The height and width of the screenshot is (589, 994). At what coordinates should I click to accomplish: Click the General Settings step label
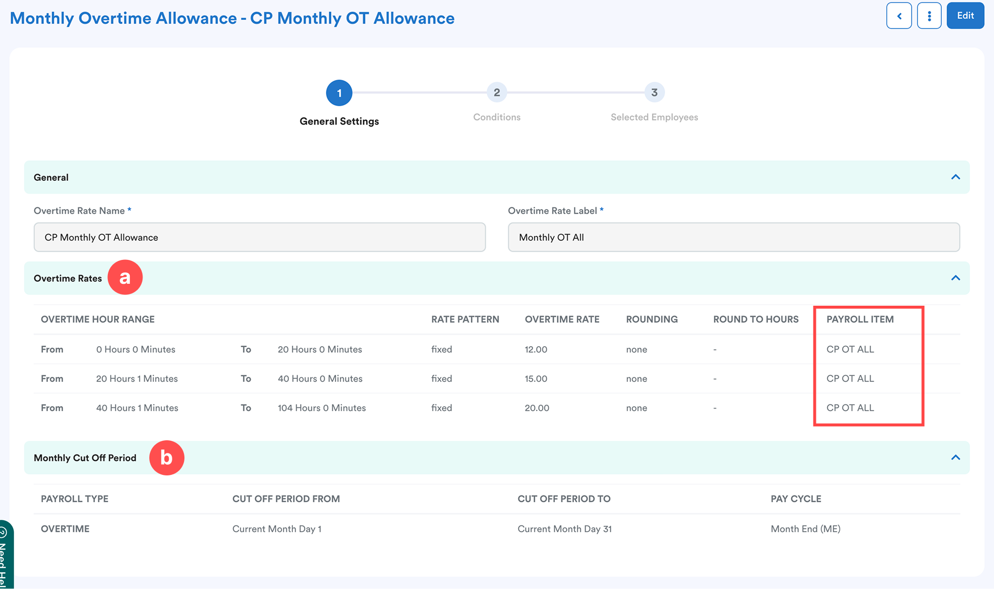tap(339, 121)
